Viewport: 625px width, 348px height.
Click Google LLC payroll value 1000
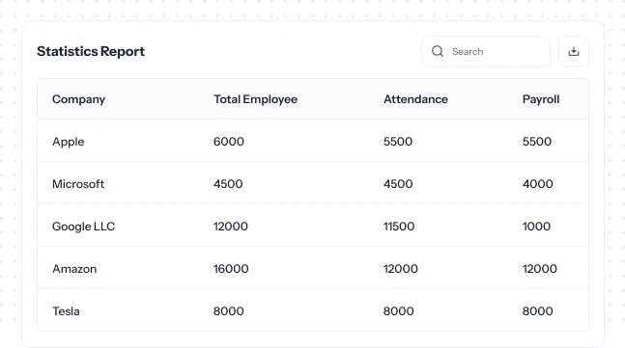[536, 227]
